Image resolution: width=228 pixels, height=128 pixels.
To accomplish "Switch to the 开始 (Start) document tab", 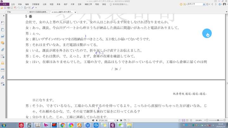I will click(x=9, y=12).
